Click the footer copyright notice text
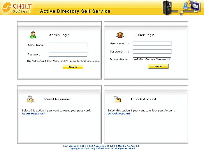The width and height of the screenshot is (204, 152). (x=102, y=148)
